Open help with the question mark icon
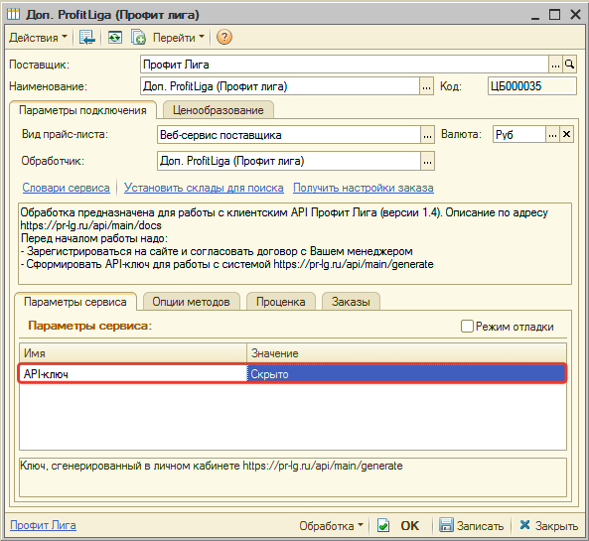Screen dimensions: 589x541 pos(224,38)
